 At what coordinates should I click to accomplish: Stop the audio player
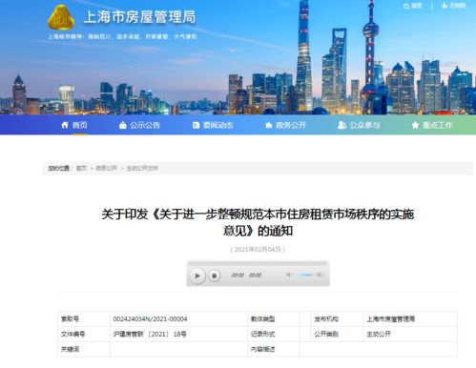(215, 276)
